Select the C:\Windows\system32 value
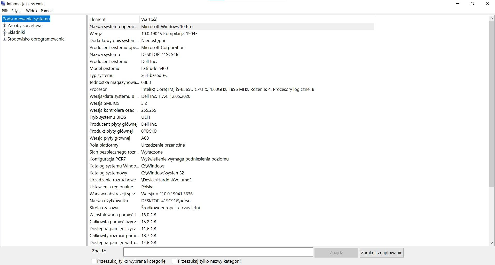This screenshot has height=265, width=495. pos(163,173)
